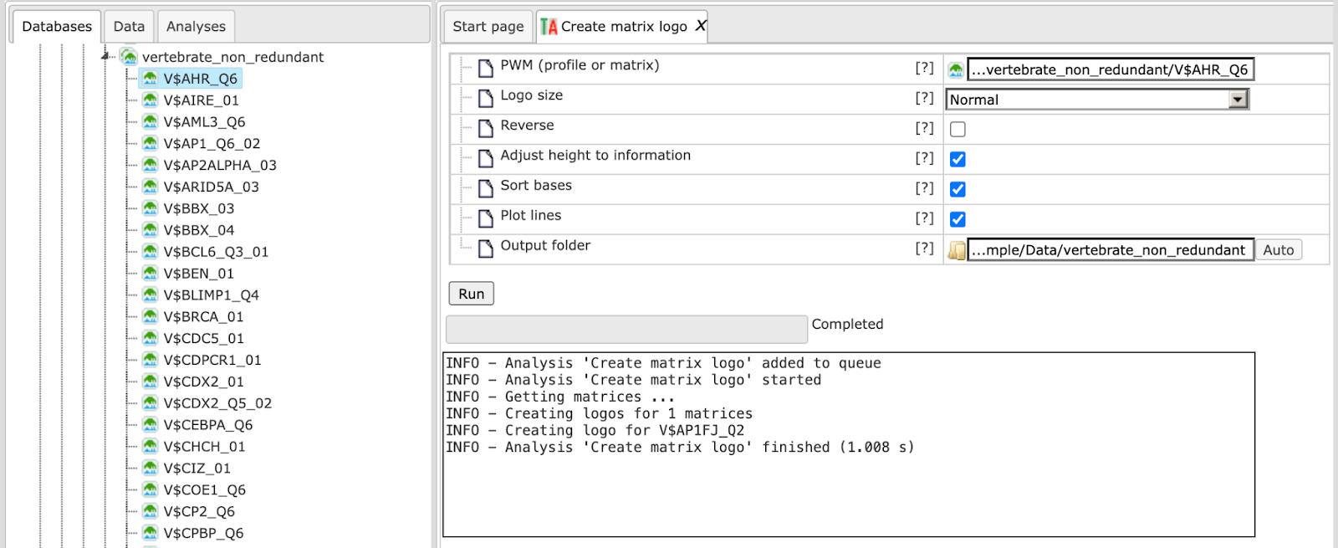Enable the Reverse checkbox
The width and height of the screenshot is (1338, 548).
pos(958,129)
